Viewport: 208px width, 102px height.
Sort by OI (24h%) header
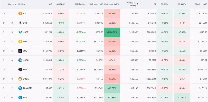click(182, 4)
